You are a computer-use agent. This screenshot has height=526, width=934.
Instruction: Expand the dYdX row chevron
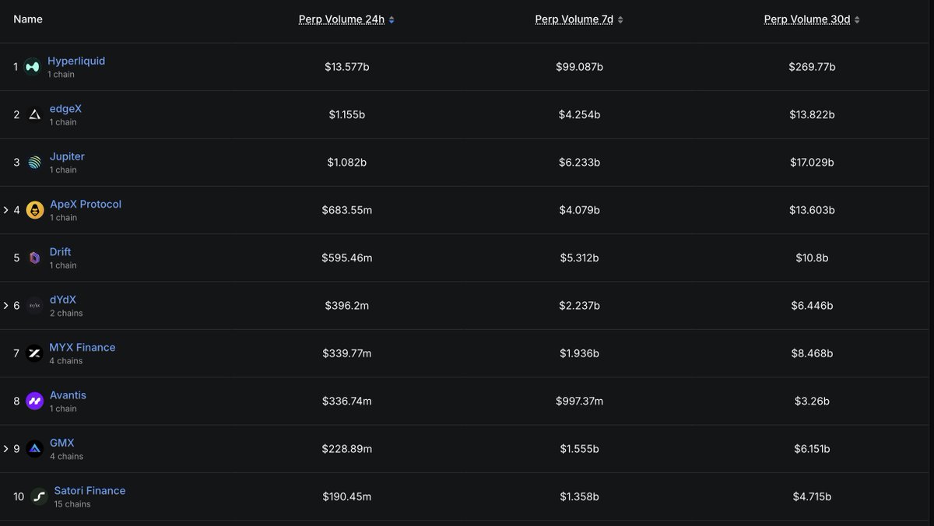[5, 306]
